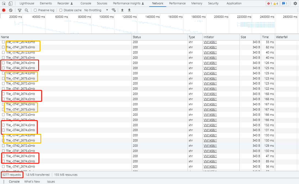Open the Performance insights tab
299x184 pixels.
[x=128, y=4]
